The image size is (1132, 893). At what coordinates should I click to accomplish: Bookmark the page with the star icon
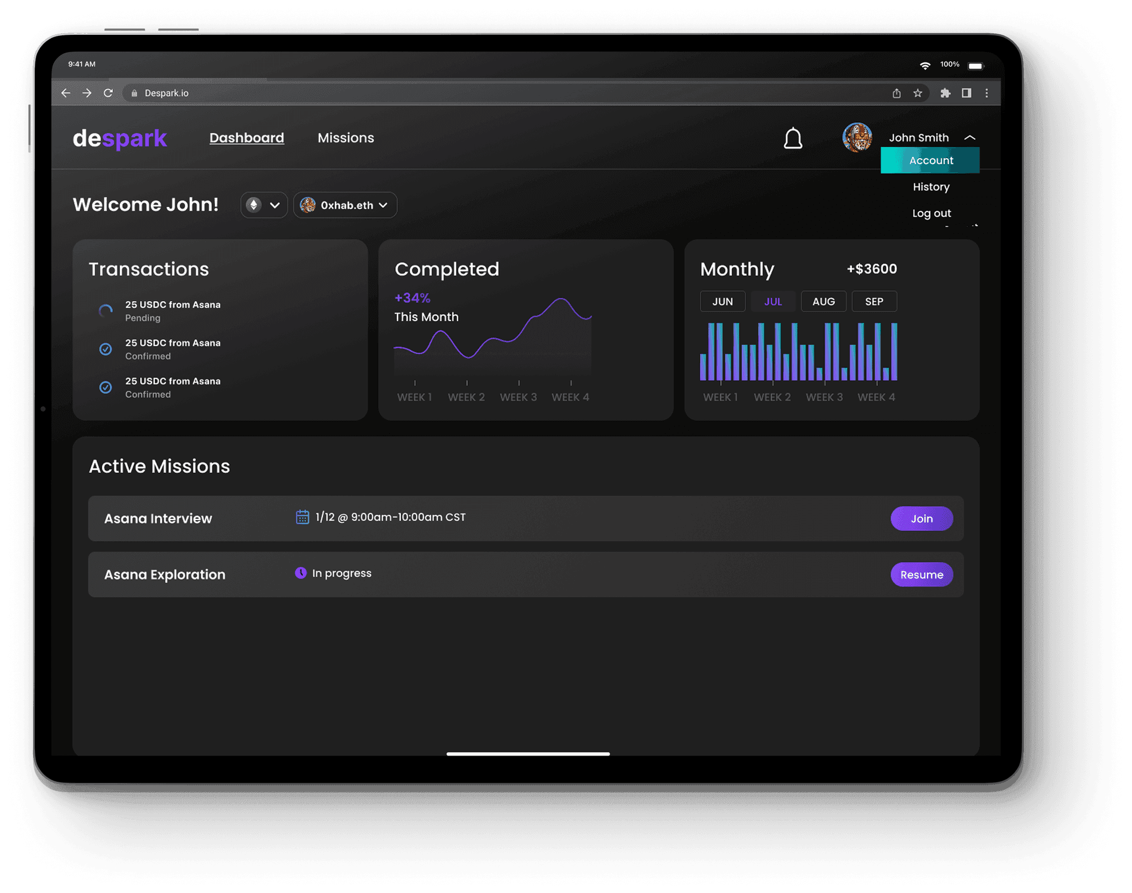[918, 93]
